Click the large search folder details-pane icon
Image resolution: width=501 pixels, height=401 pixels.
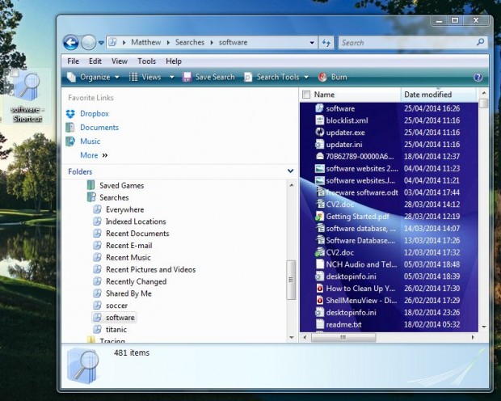tap(82, 366)
